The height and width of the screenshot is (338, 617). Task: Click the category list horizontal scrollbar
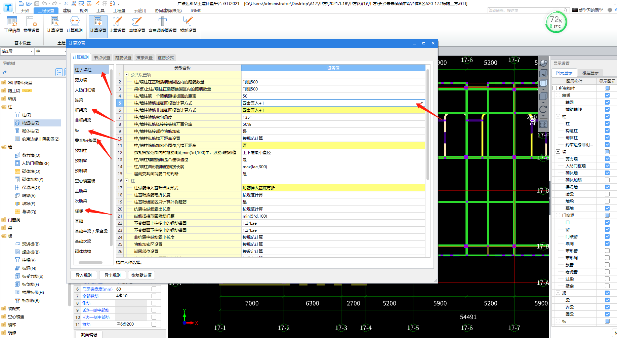pyautogui.click(x=90, y=263)
